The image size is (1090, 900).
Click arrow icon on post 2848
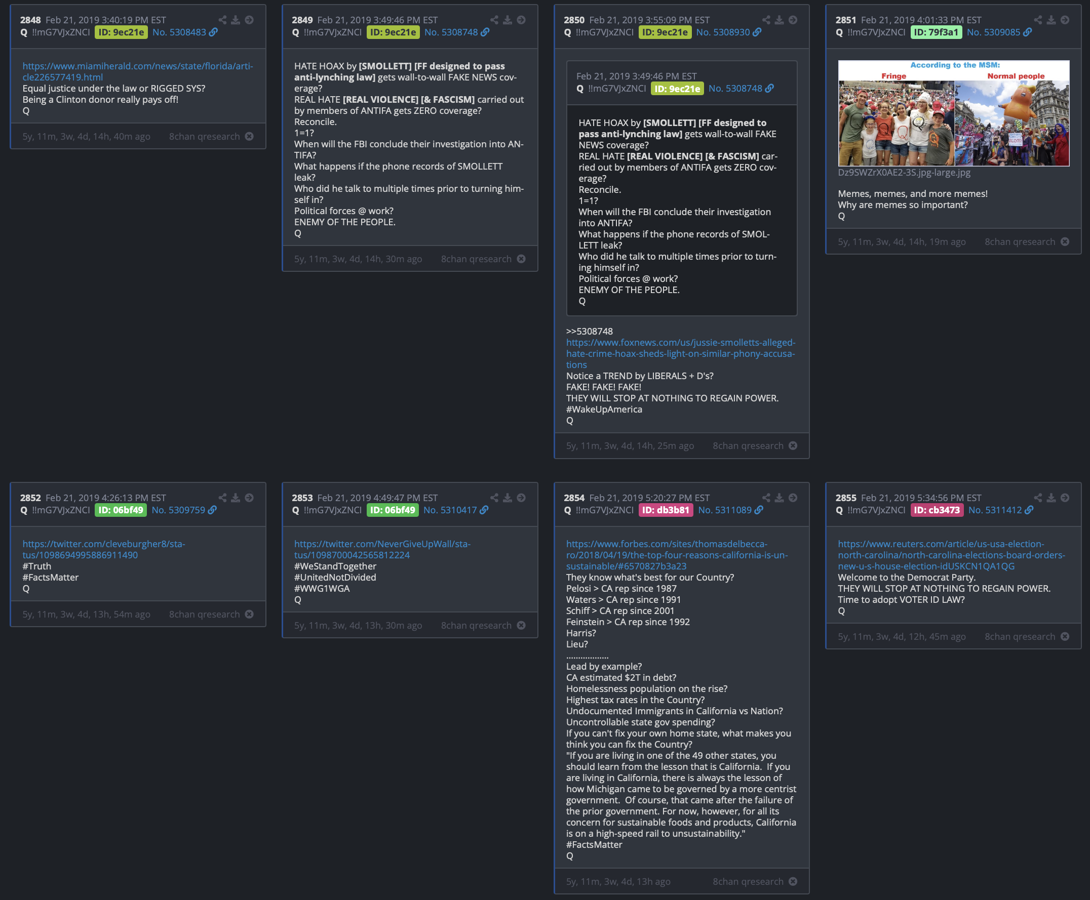pyautogui.click(x=250, y=20)
